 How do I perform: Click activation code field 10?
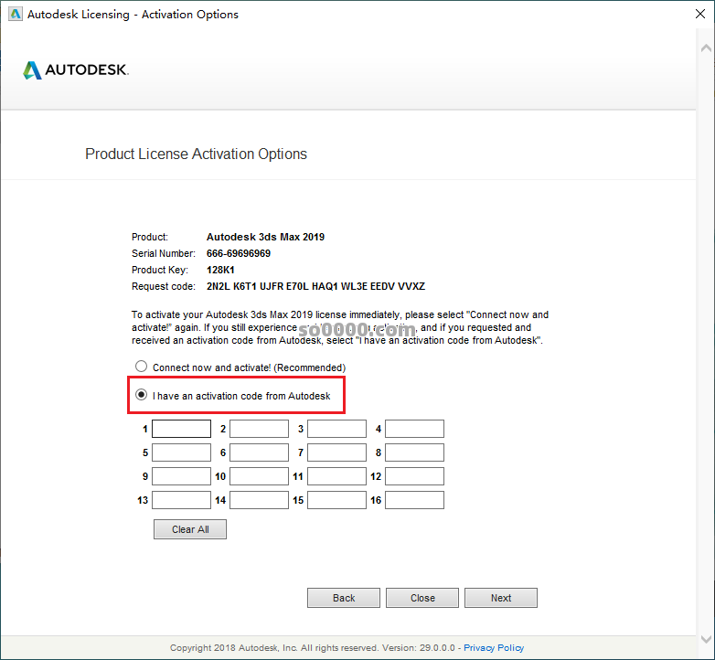(259, 476)
